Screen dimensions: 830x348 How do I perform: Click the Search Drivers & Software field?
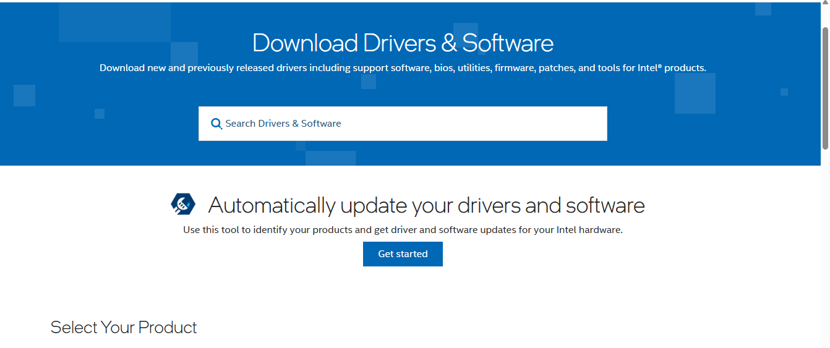click(x=403, y=124)
